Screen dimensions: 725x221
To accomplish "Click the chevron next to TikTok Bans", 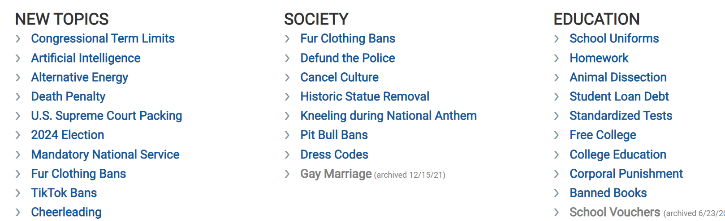I will 18,193.
